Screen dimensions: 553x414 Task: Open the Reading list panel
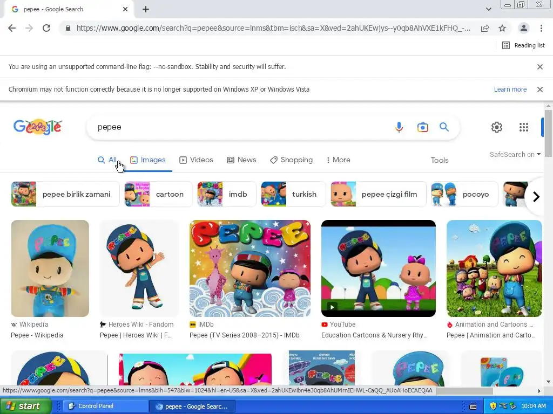[523, 45]
